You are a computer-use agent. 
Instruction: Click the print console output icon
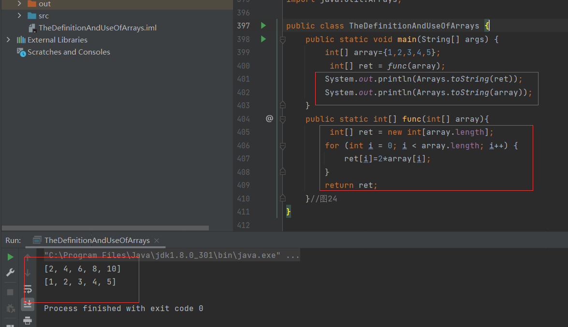(x=28, y=320)
